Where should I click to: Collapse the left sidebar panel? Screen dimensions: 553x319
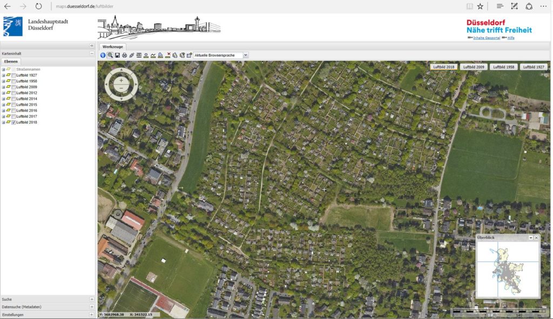(x=92, y=46)
